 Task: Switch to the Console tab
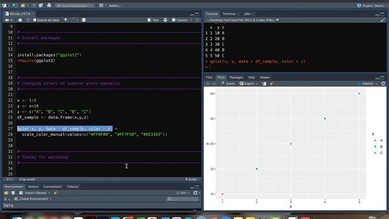pyautogui.click(x=212, y=14)
